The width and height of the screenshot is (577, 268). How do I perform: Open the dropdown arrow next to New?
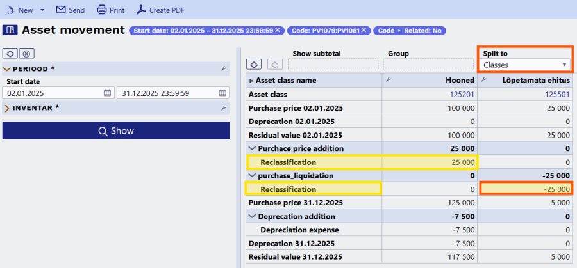click(x=42, y=10)
